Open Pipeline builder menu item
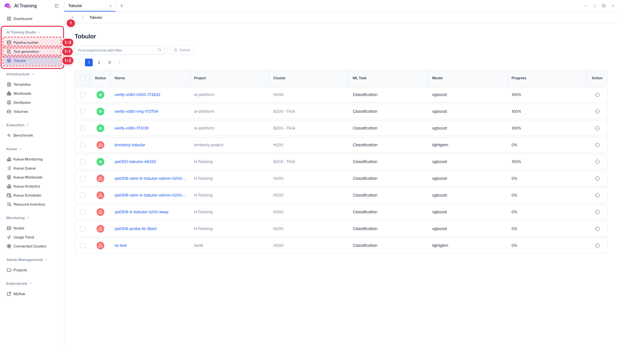This screenshot has width=618, height=348. (32, 43)
